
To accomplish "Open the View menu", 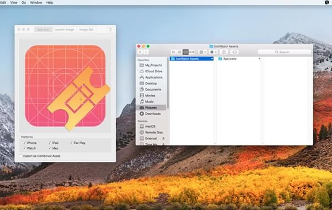I will click(x=14, y=3).
